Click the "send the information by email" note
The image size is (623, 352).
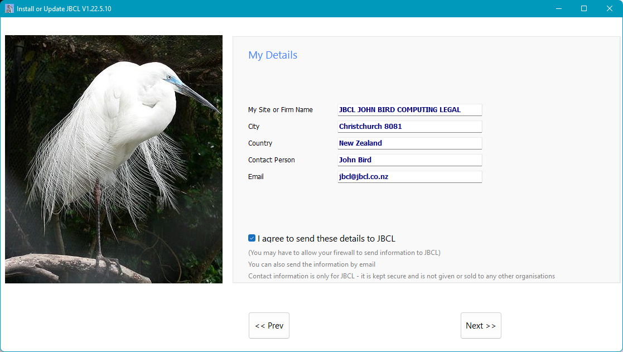[x=312, y=264]
